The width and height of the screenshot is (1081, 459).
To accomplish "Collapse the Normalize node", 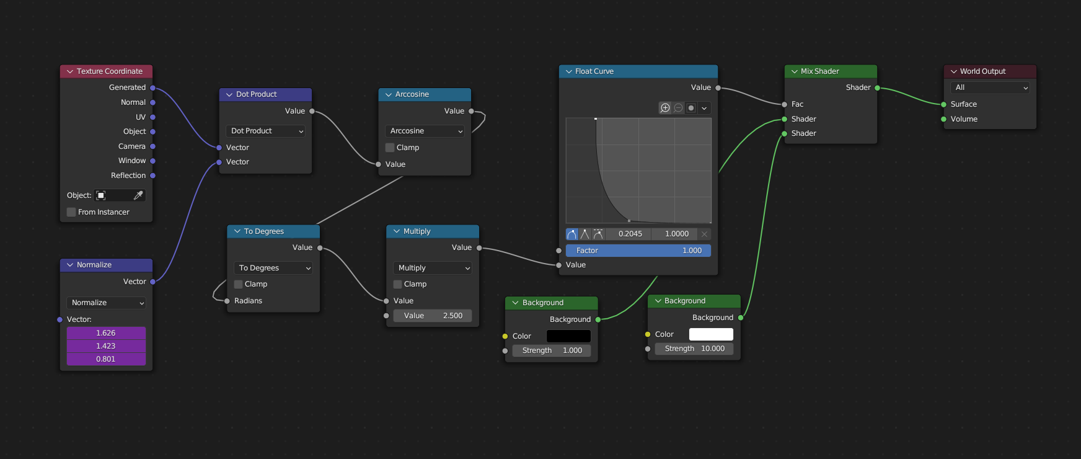I will click(x=70, y=265).
